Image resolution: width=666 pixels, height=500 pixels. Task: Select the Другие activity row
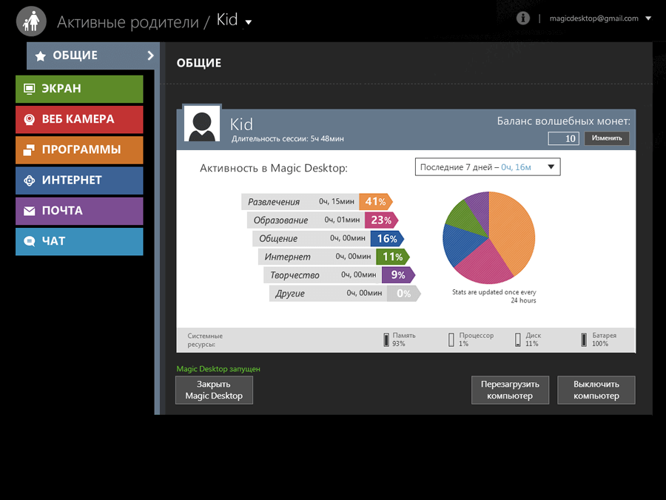point(344,293)
